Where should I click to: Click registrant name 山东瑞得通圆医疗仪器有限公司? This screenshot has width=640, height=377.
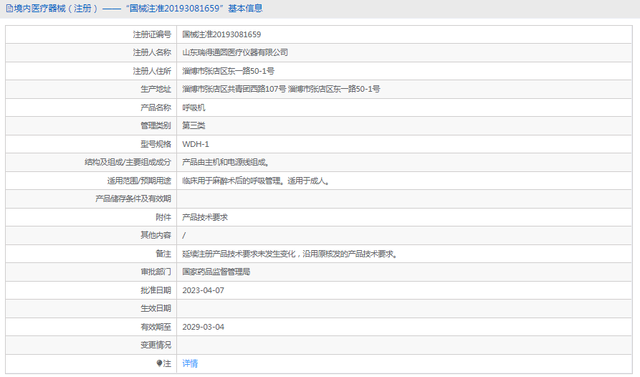[x=235, y=52]
